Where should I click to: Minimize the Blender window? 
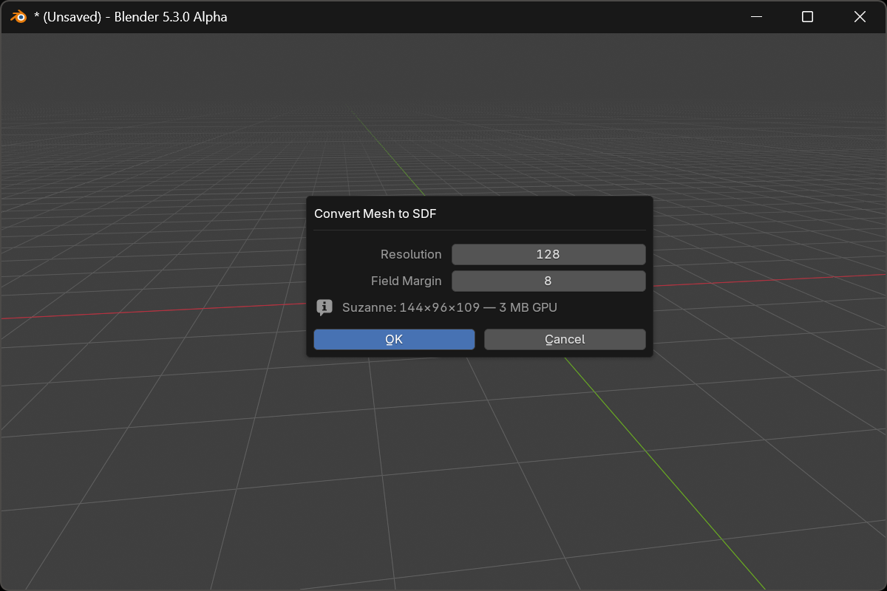(x=755, y=16)
